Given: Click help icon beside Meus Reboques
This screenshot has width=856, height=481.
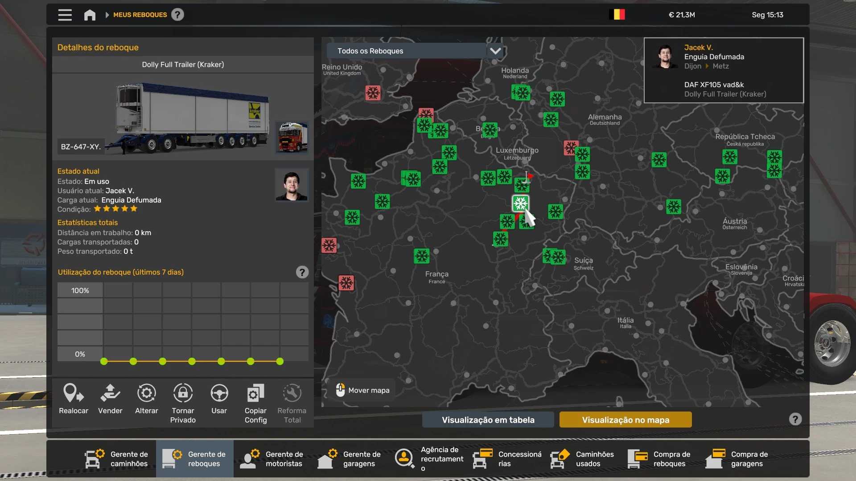Looking at the screenshot, I should 177,15.
